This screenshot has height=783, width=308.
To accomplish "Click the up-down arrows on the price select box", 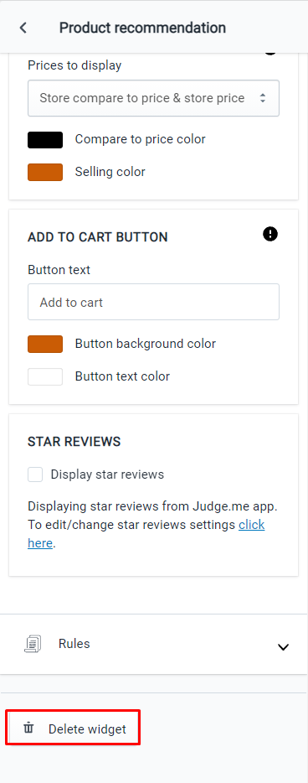I will [263, 98].
